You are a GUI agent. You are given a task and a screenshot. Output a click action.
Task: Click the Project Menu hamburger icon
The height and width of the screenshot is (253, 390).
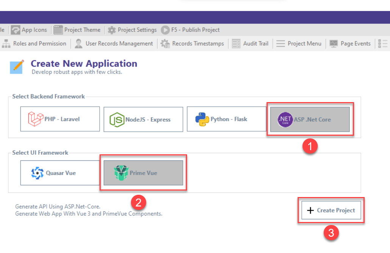(281, 44)
